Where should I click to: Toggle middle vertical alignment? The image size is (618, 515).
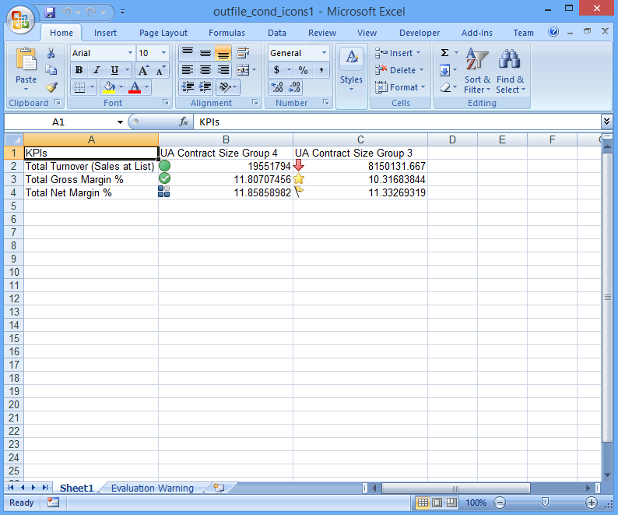pos(205,53)
